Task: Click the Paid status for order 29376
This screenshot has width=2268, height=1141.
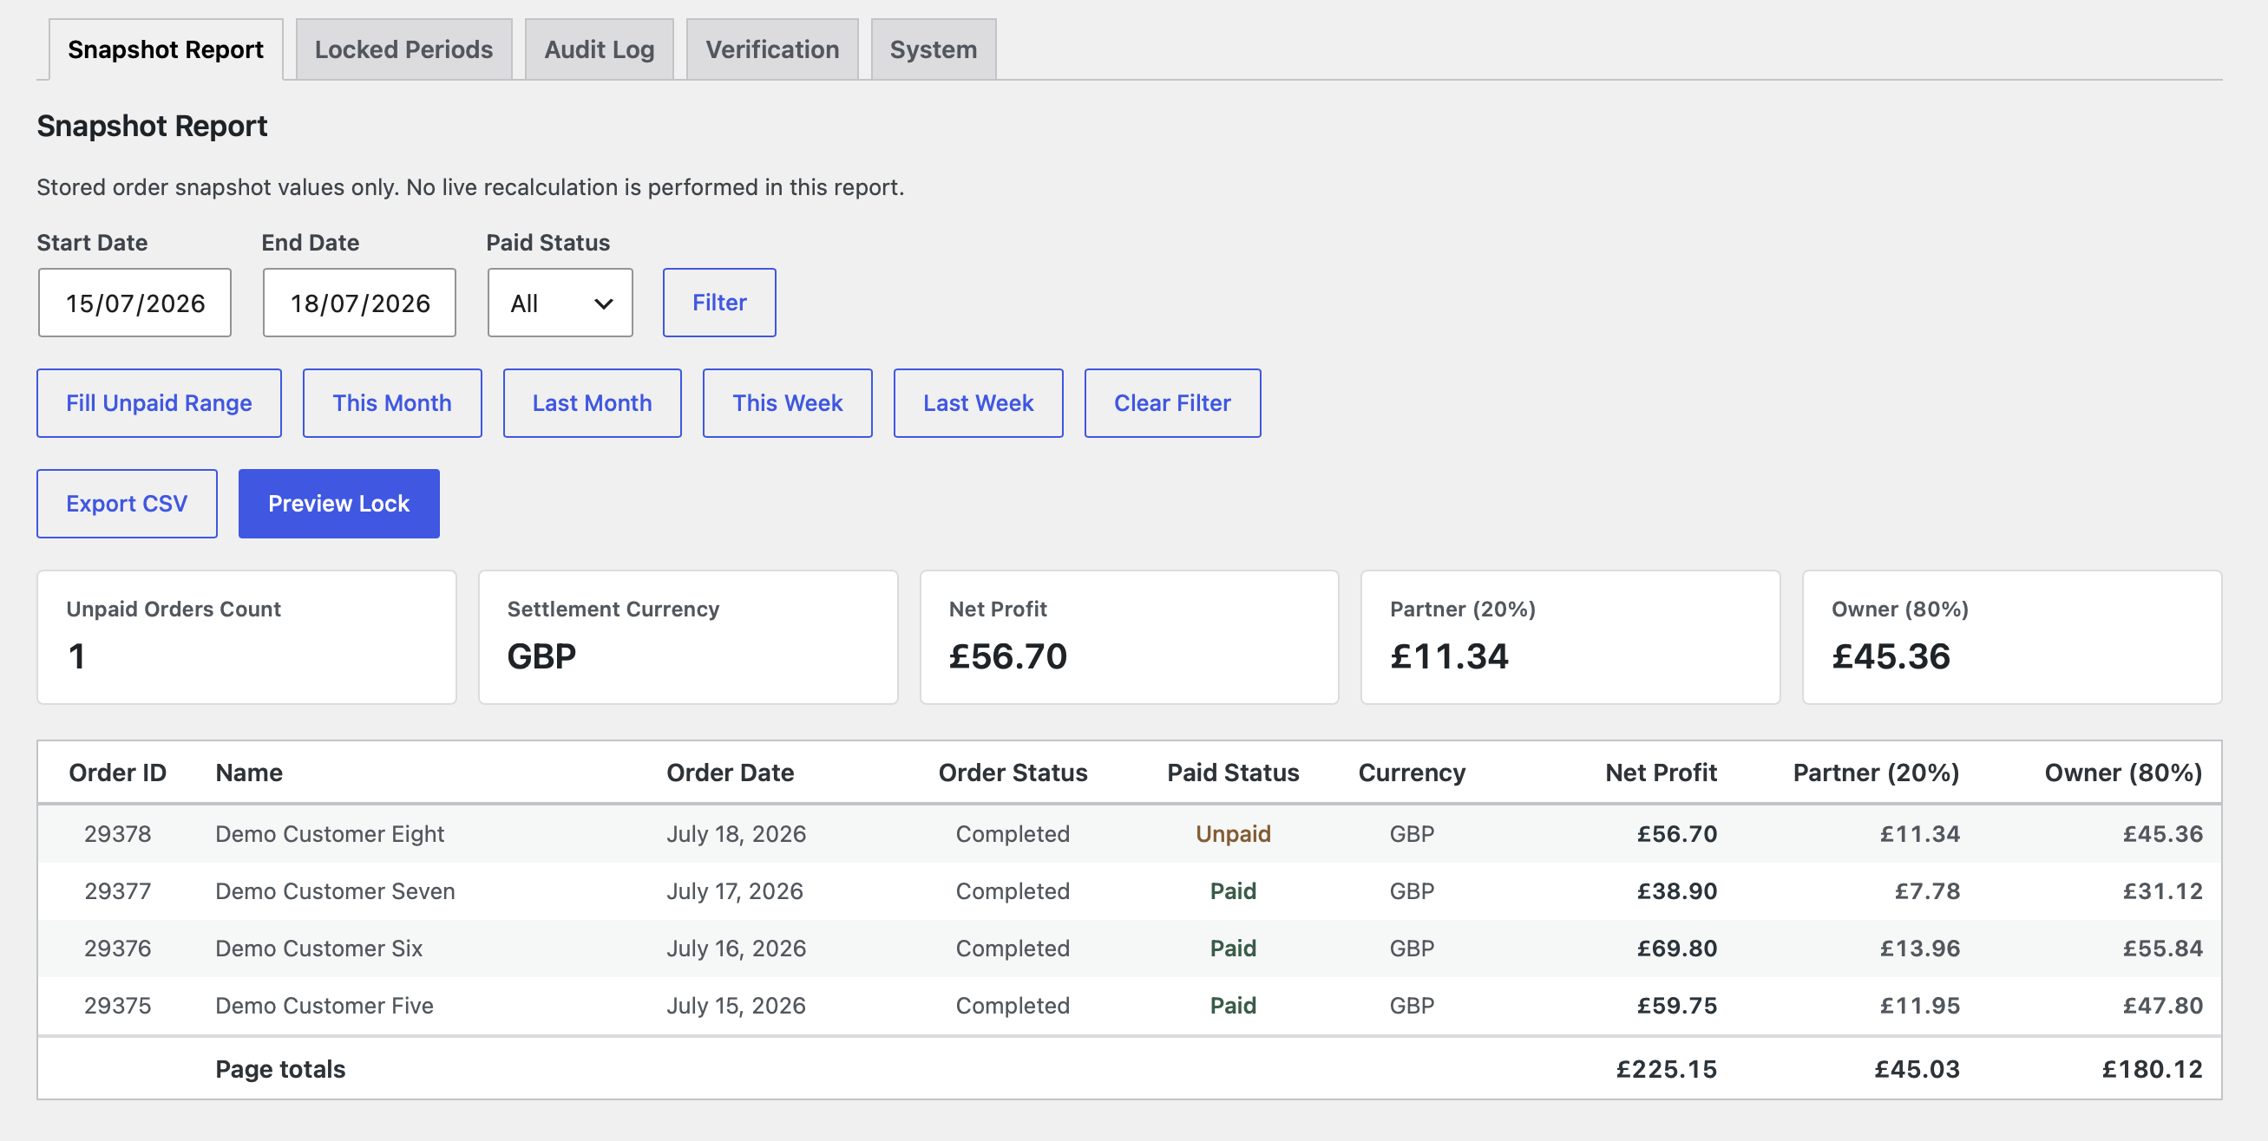Action: pos(1233,948)
